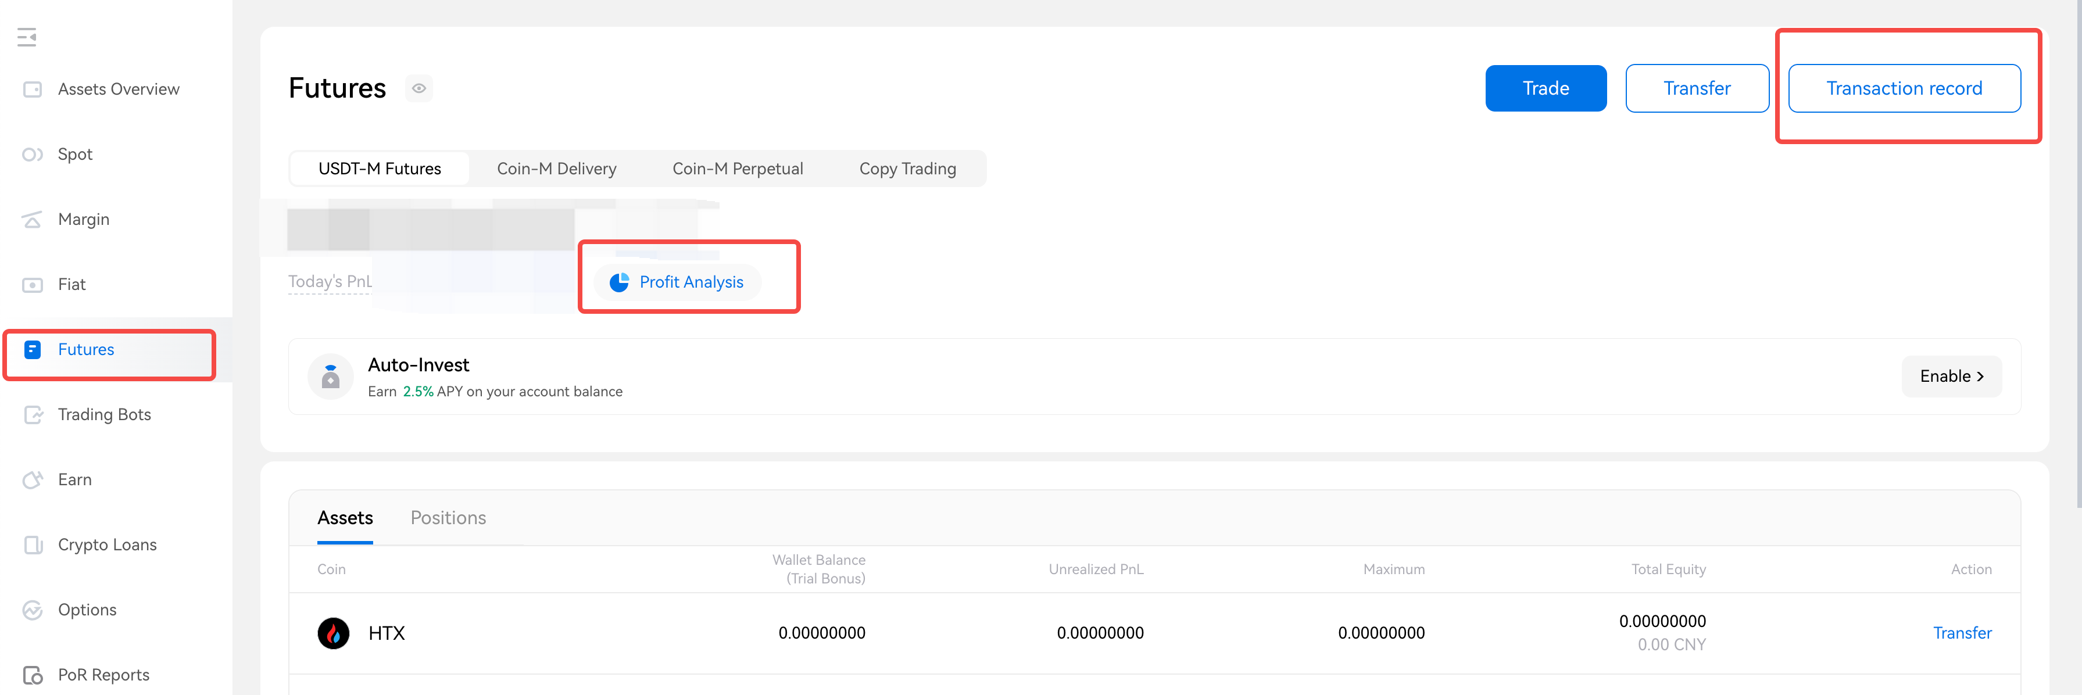Open the Transaction record page
This screenshot has width=2082, height=695.
coord(1904,89)
